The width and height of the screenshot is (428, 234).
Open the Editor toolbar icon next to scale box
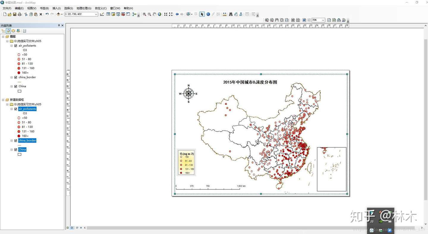tap(102, 14)
